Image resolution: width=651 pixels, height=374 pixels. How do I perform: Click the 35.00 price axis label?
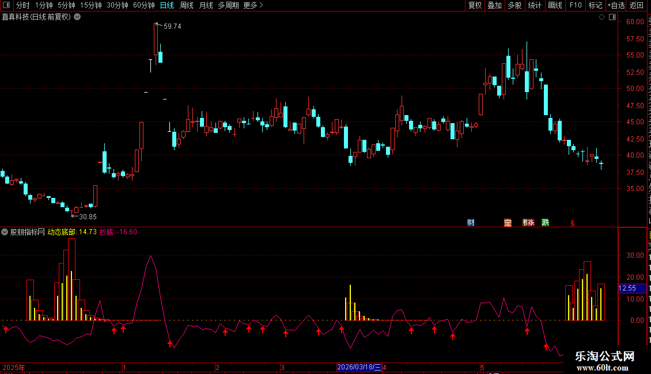(635, 188)
